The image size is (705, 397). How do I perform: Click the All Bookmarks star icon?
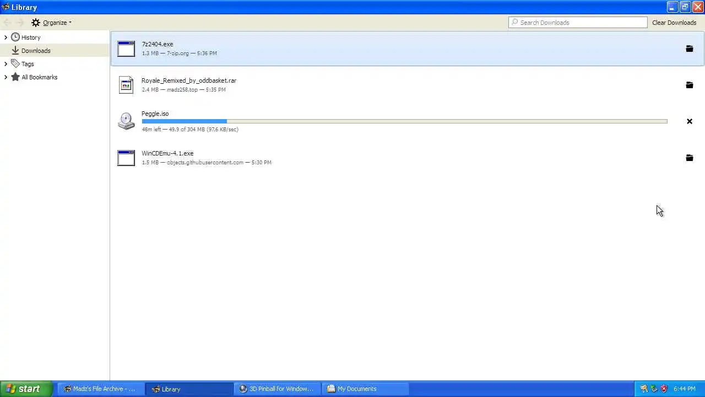[15, 77]
